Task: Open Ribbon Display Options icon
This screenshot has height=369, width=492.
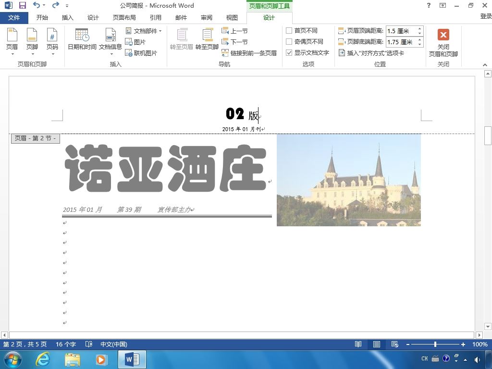Action: [443, 5]
